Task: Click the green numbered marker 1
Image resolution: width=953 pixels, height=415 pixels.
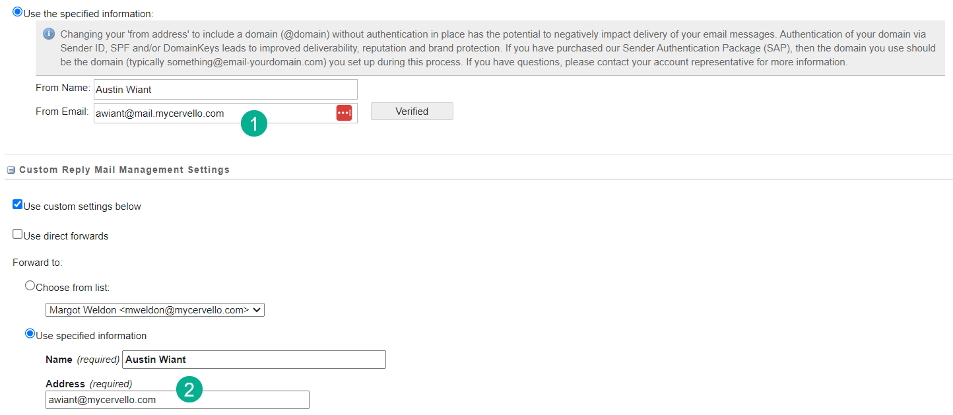Action: click(x=254, y=123)
